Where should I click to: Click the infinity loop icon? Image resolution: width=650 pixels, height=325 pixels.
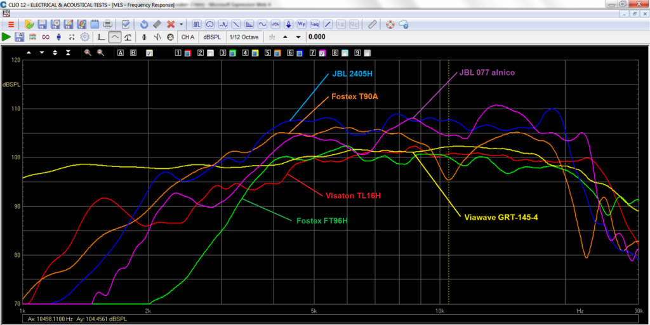46,37
